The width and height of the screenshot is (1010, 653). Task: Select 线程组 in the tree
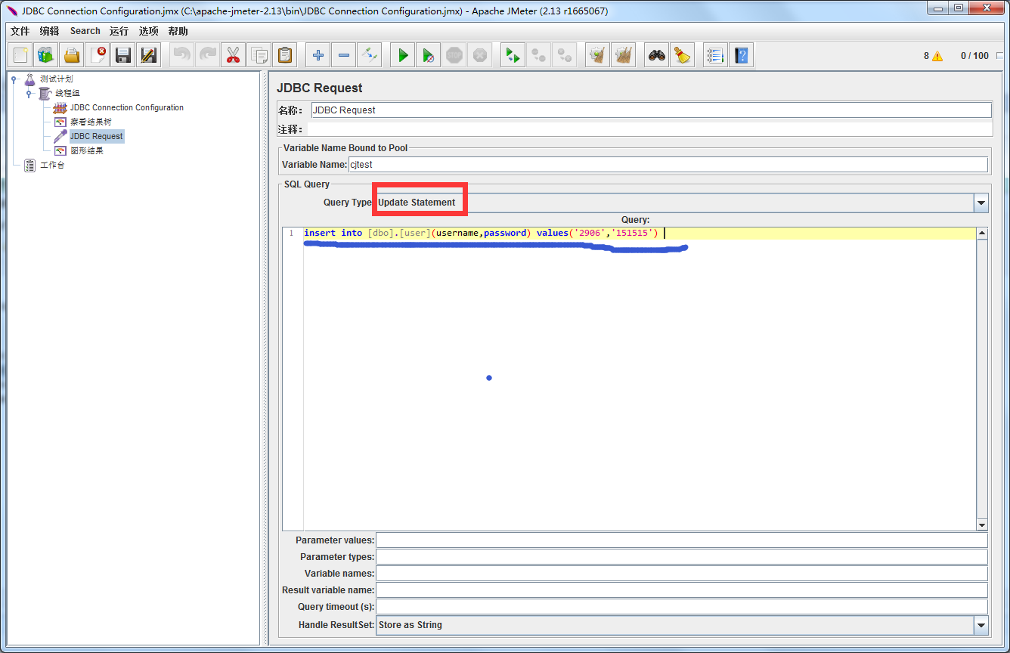coord(67,93)
